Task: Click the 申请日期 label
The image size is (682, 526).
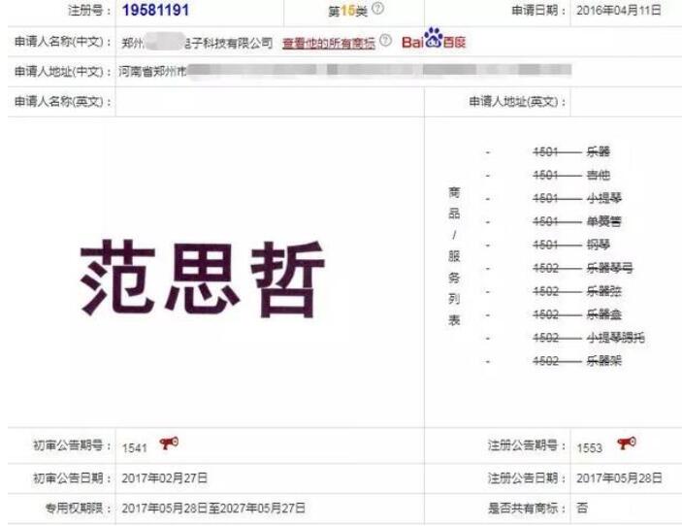Action: (539, 11)
